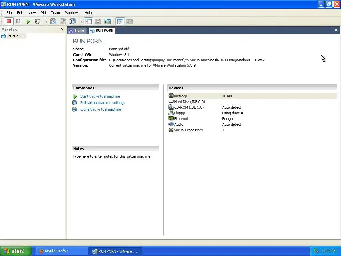Open the File menu
Viewport: 341px width, 256px height.
coord(9,13)
